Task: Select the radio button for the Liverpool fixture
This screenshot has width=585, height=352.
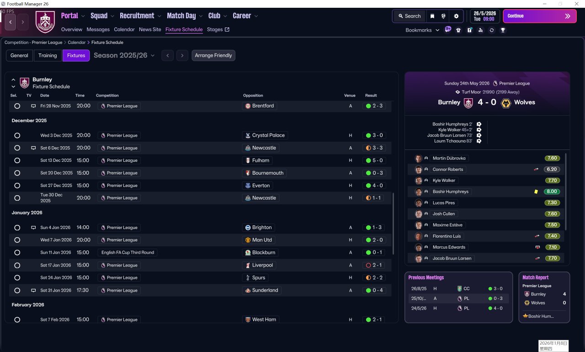Action: (x=17, y=266)
